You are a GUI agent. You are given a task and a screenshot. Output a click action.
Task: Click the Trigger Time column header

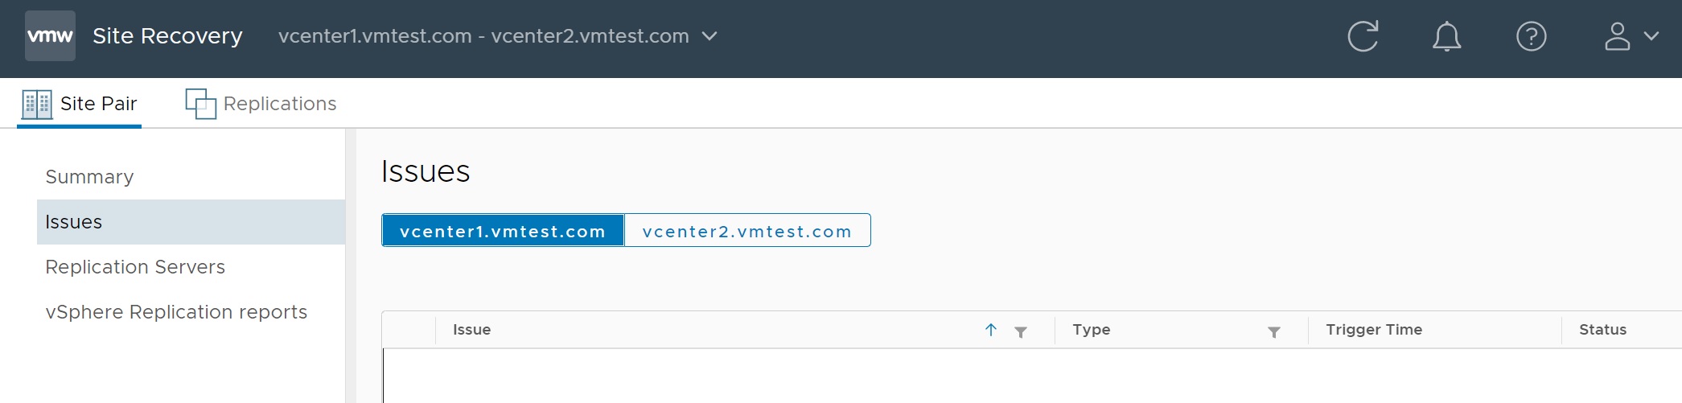click(x=1373, y=330)
